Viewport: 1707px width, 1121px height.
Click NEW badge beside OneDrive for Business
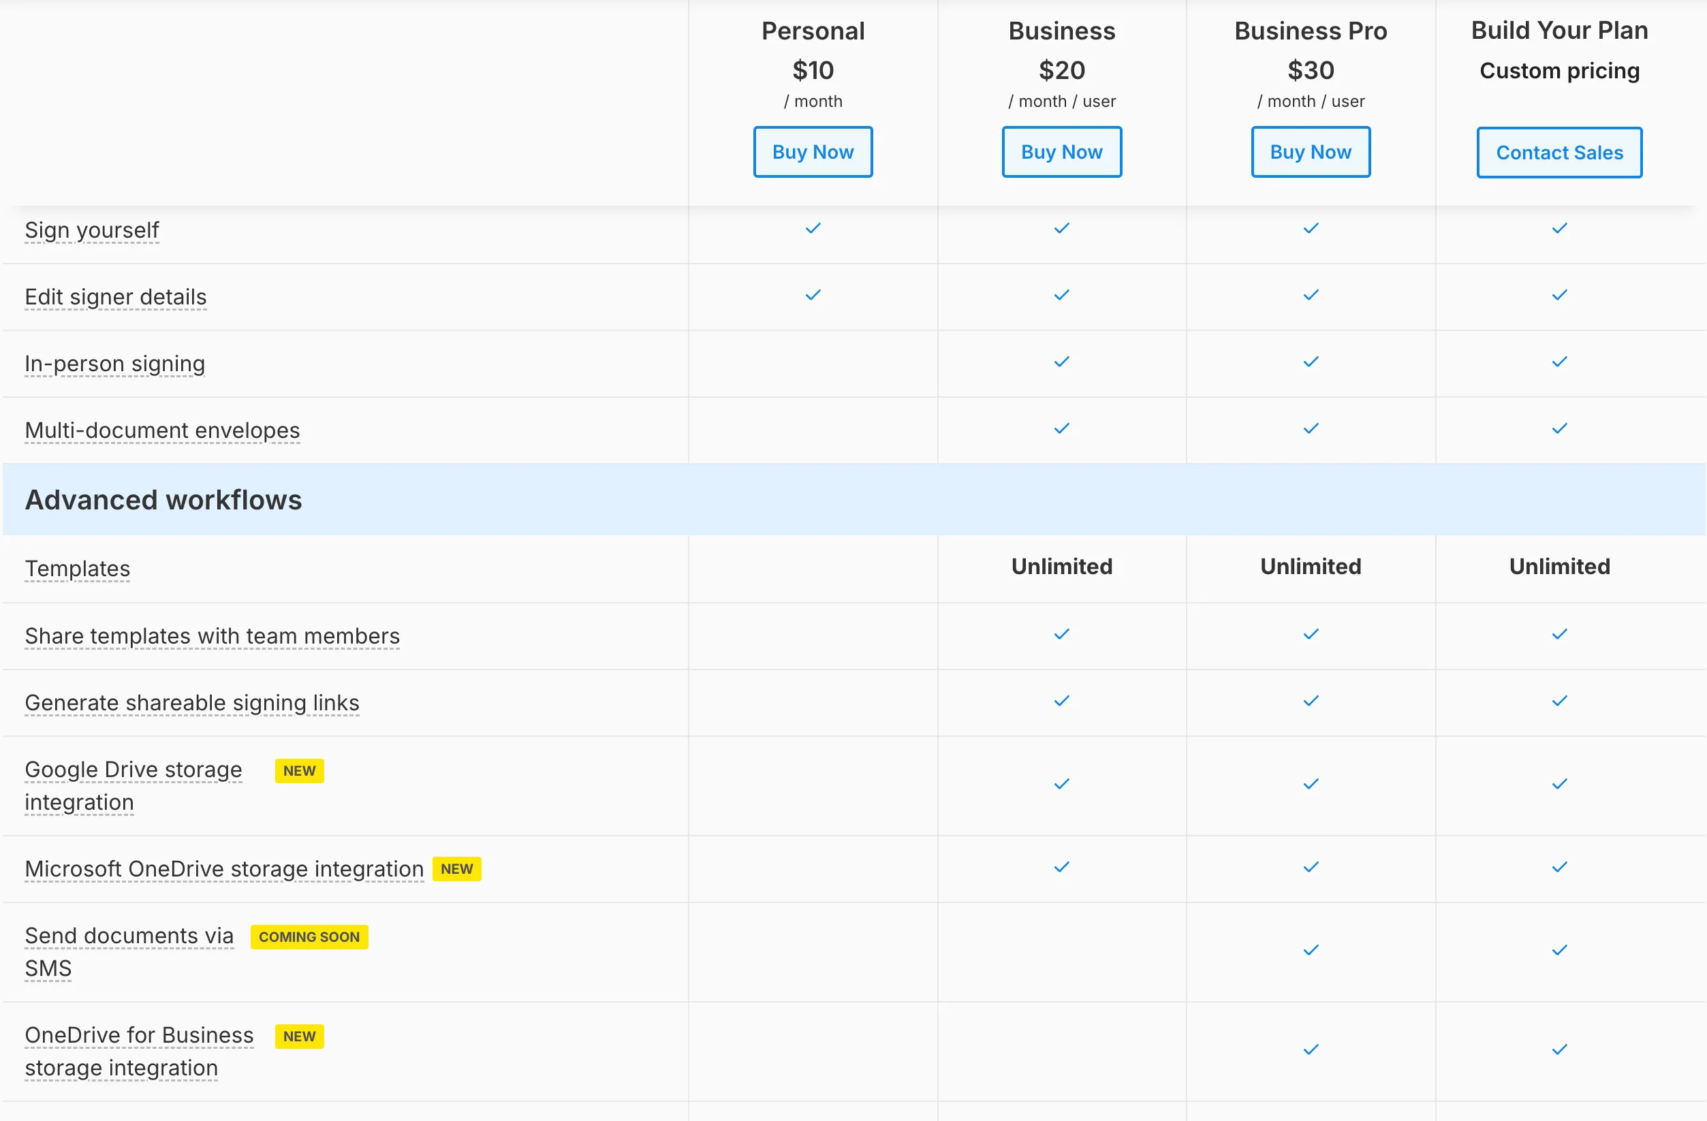pos(299,1037)
